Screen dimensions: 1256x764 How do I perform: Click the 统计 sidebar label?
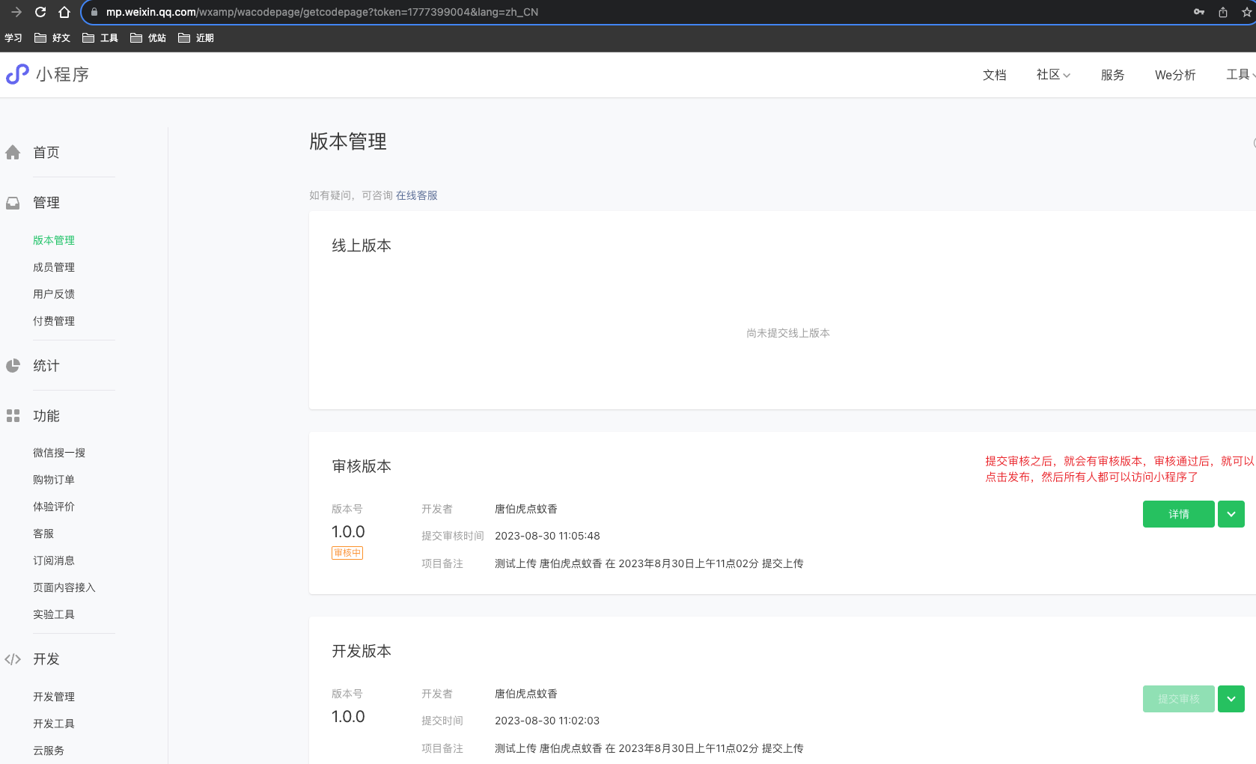pos(46,366)
